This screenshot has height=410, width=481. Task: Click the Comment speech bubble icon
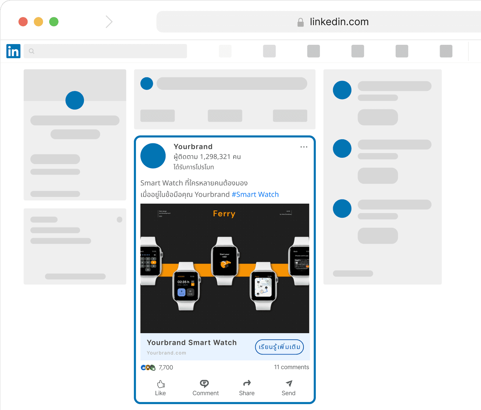click(204, 383)
